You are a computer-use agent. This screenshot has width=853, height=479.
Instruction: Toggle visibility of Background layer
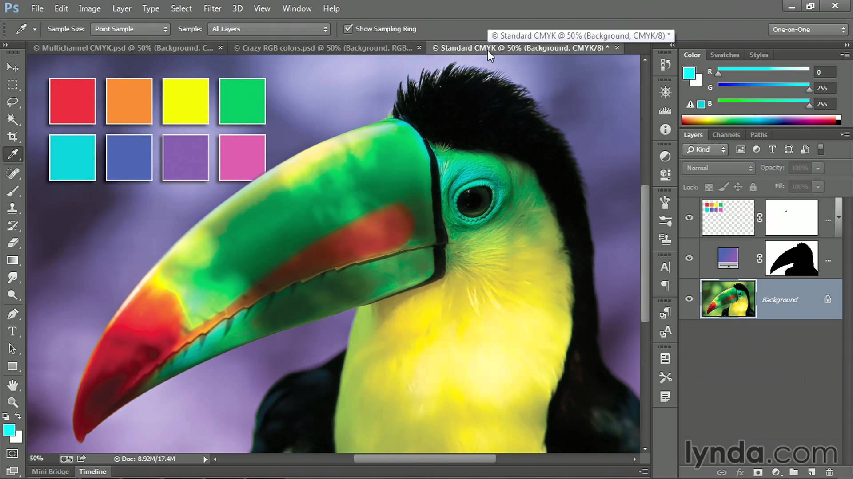tap(689, 299)
